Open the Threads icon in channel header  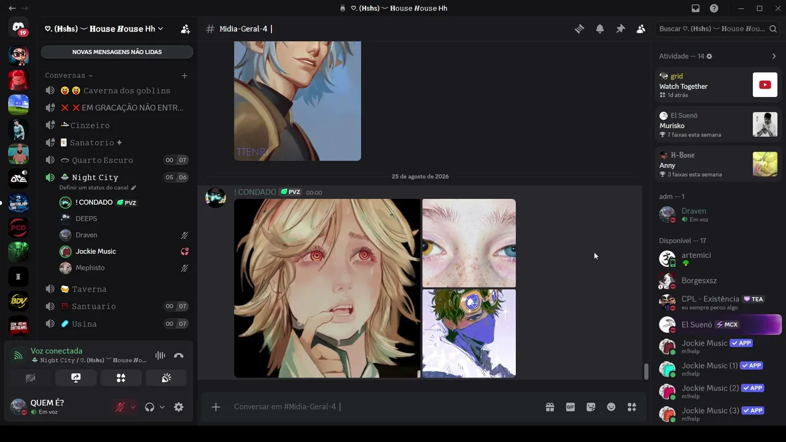(x=579, y=29)
